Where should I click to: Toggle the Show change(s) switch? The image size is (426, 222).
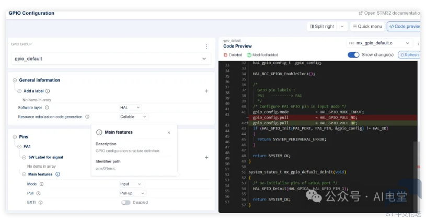(353, 55)
